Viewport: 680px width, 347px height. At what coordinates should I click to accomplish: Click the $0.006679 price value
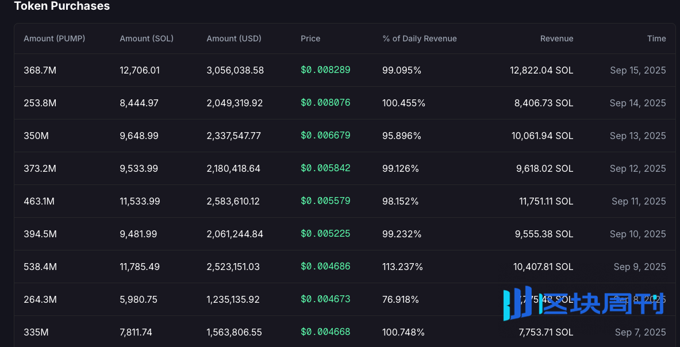pyautogui.click(x=325, y=136)
